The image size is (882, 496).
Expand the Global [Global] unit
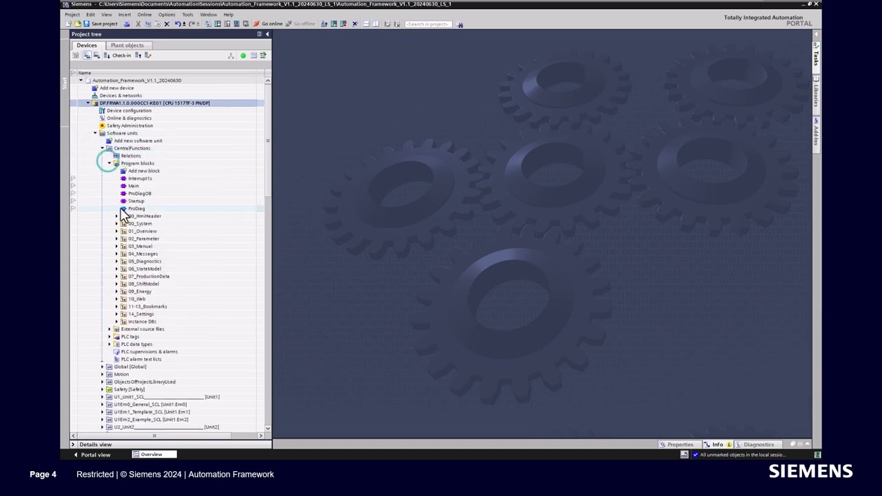click(x=102, y=367)
